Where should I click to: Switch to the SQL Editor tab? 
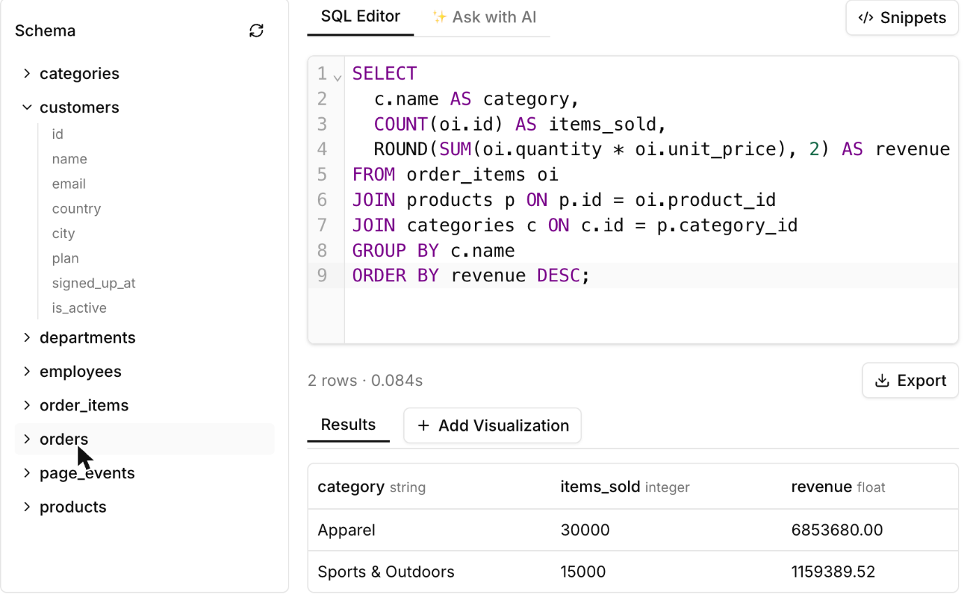(x=360, y=17)
